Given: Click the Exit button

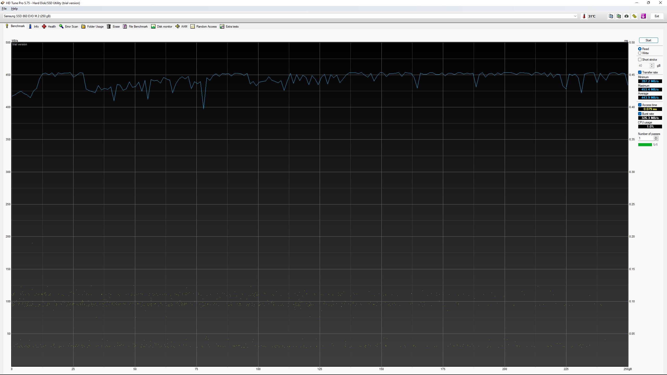Looking at the screenshot, I should point(657,16).
